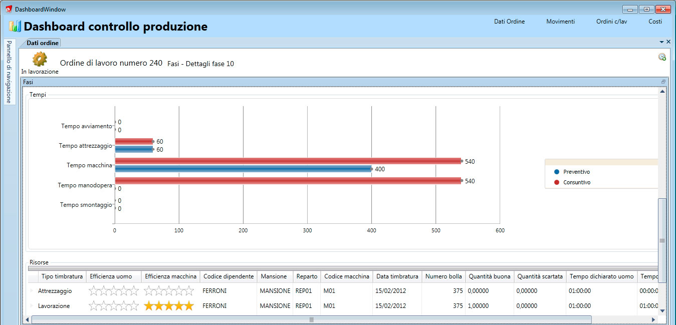The height and width of the screenshot is (325, 676).
Task: Close the Dati ordine tab panel
Action: point(668,42)
